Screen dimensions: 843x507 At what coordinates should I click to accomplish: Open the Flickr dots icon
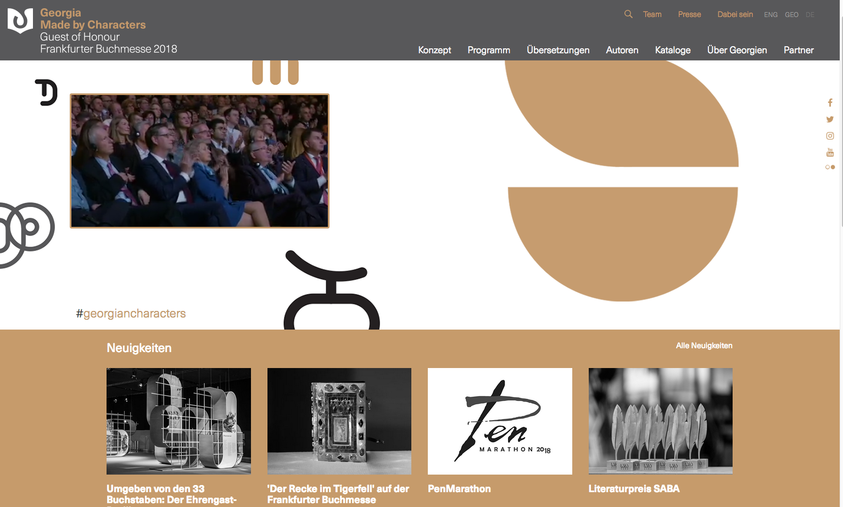830,167
